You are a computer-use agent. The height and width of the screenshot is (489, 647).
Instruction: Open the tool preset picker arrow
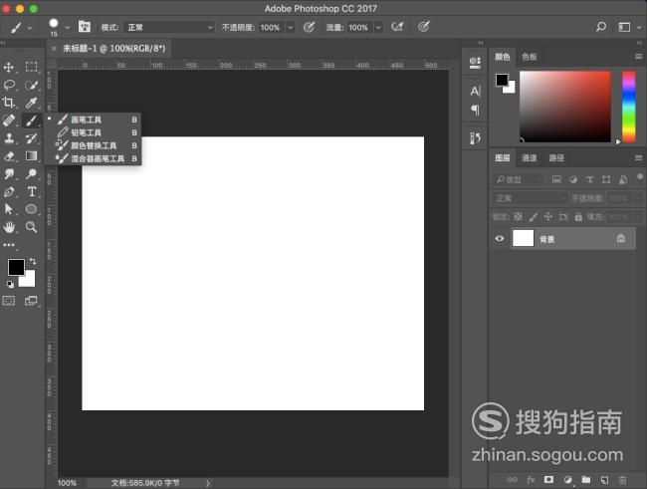30,28
